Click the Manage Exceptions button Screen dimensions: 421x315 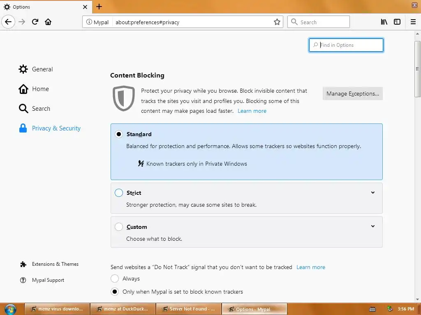click(x=352, y=94)
